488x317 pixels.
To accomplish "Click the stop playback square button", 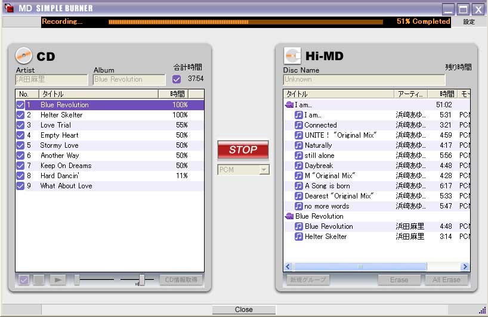I will [x=39, y=279].
